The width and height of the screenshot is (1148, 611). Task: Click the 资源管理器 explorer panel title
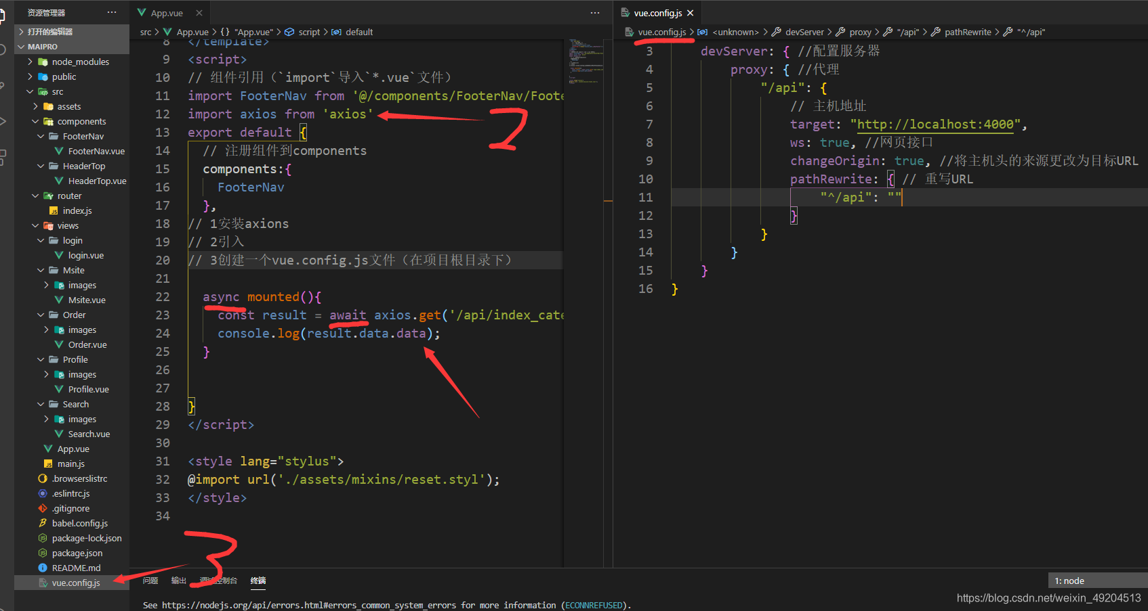(46, 13)
